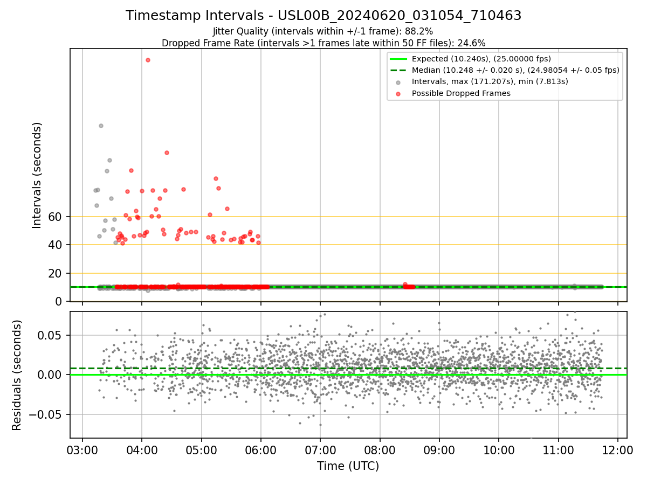Click the 06:00 time tick label
The height and width of the screenshot is (485, 647).
pyautogui.click(x=261, y=449)
